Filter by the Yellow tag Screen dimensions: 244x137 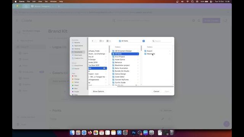point(76,82)
